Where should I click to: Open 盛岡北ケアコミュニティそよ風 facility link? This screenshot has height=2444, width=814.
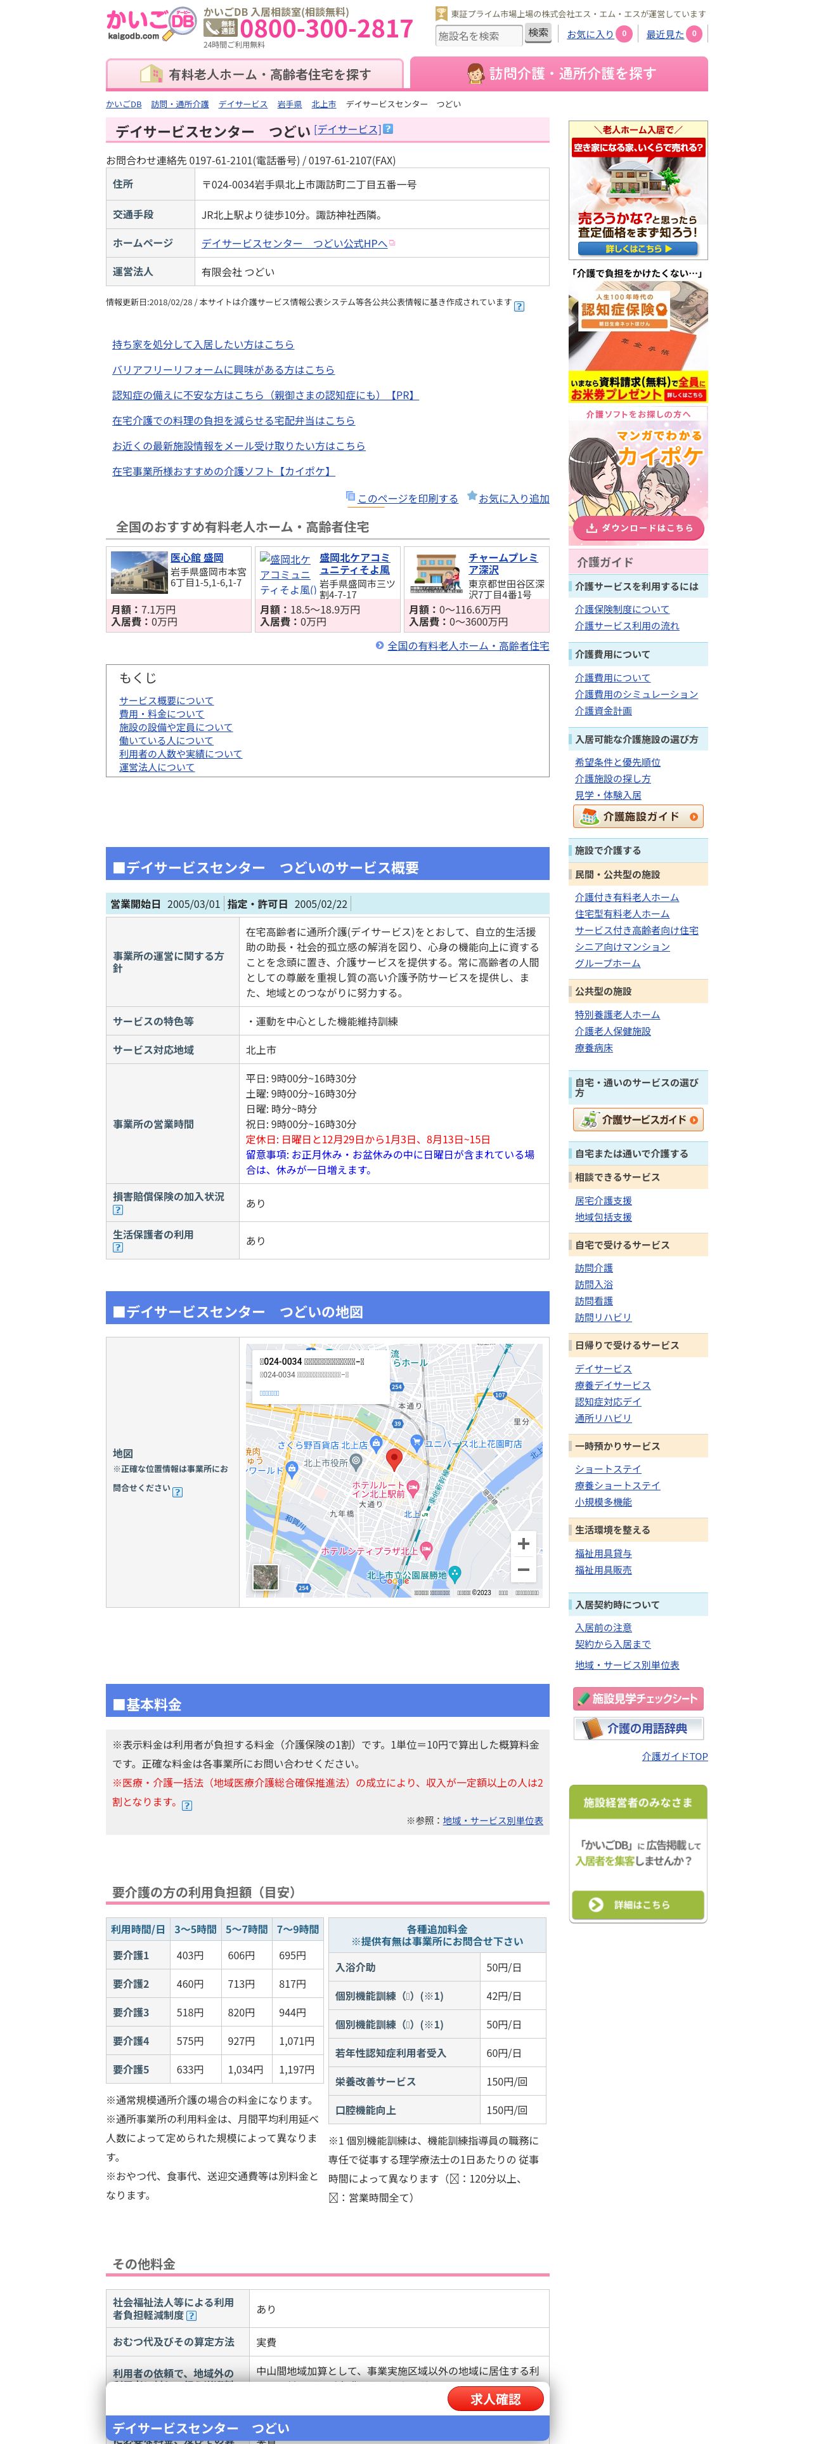click(354, 563)
